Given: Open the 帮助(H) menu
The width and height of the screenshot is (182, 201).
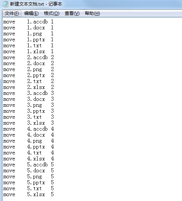Looking at the screenshot, I should pyautogui.click(x=92, y=13).
